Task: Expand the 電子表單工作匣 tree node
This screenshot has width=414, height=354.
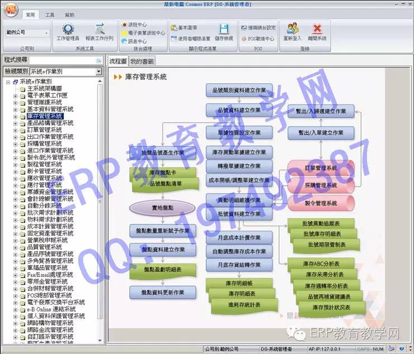Action: pos(16,95)
